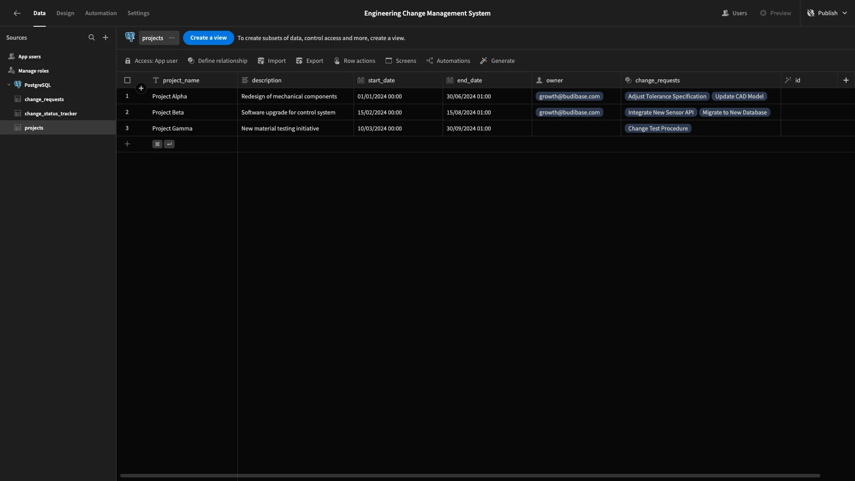The height and width of the screenshot is (481, 855).
Task: Click the owner column header
Action: point(576,81)
